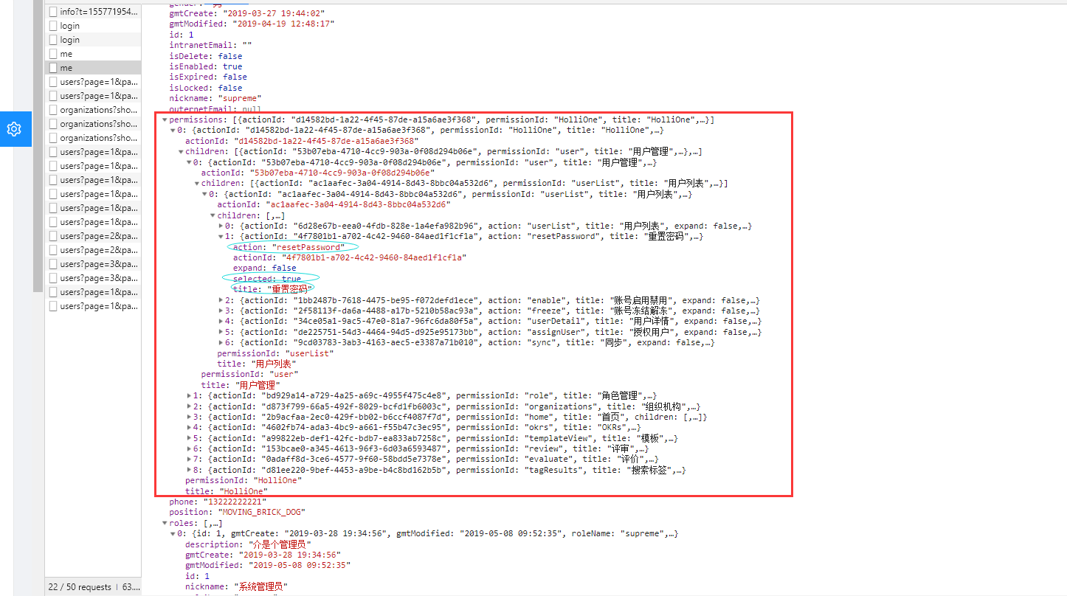
Task: Click the isExpired: false line
Action: click(x=208, y=77)
